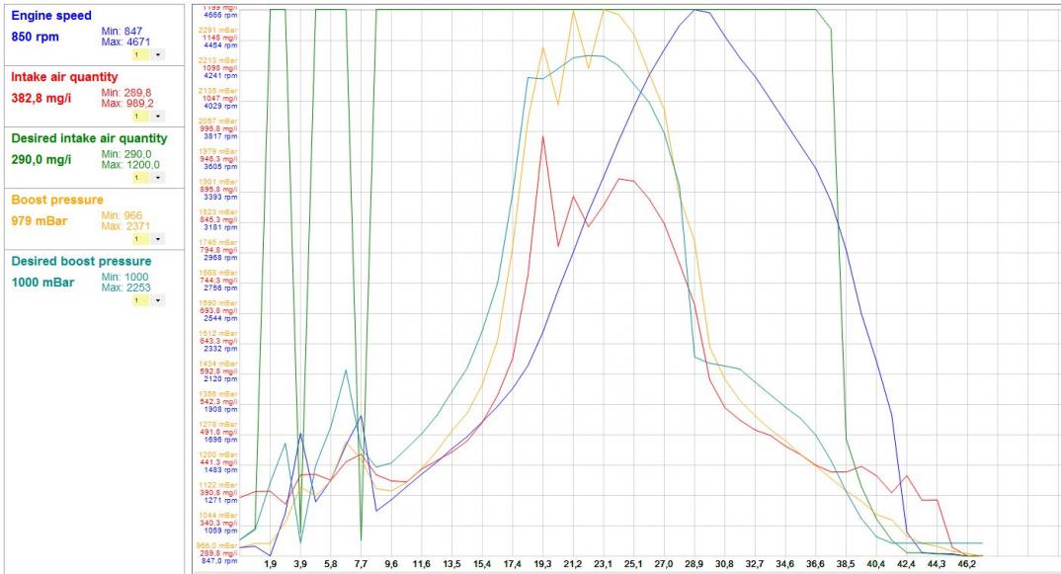1061x574 pixels.
Task: Click the 32,7 time axis label
Action: 755,564
